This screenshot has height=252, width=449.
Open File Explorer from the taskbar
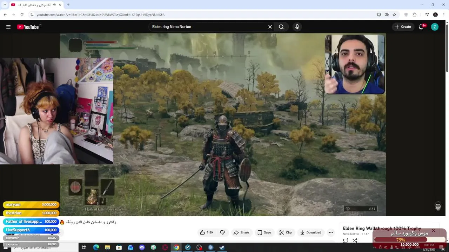point(107,247)
